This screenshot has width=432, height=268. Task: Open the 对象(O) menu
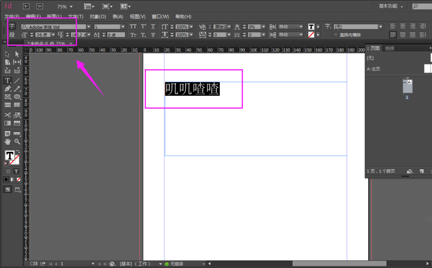[x=97, y=17]
